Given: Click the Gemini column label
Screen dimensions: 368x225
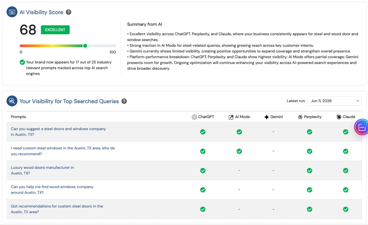Looking at the screenshot, I should 277,117.
